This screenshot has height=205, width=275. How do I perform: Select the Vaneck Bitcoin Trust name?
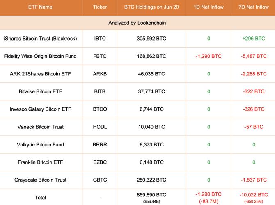40,127
